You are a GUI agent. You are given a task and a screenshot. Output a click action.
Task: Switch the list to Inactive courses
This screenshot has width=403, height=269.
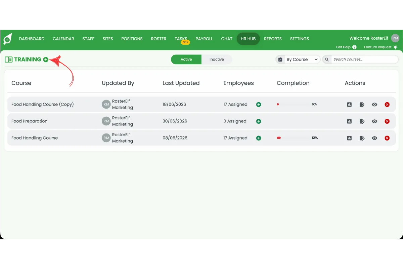coord(217,60)
